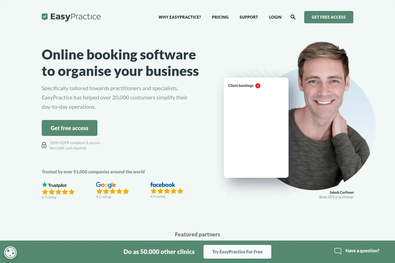Click the header Get Free Access button
This screenshot has height=263, width=395.
pyautogui.click(x=328, y=17)
